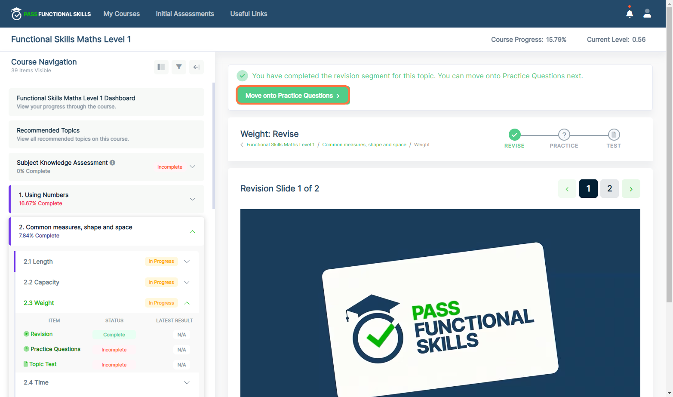Click the N/A result for Topic Test
This screenshot has height=397, width=673.
181,365
